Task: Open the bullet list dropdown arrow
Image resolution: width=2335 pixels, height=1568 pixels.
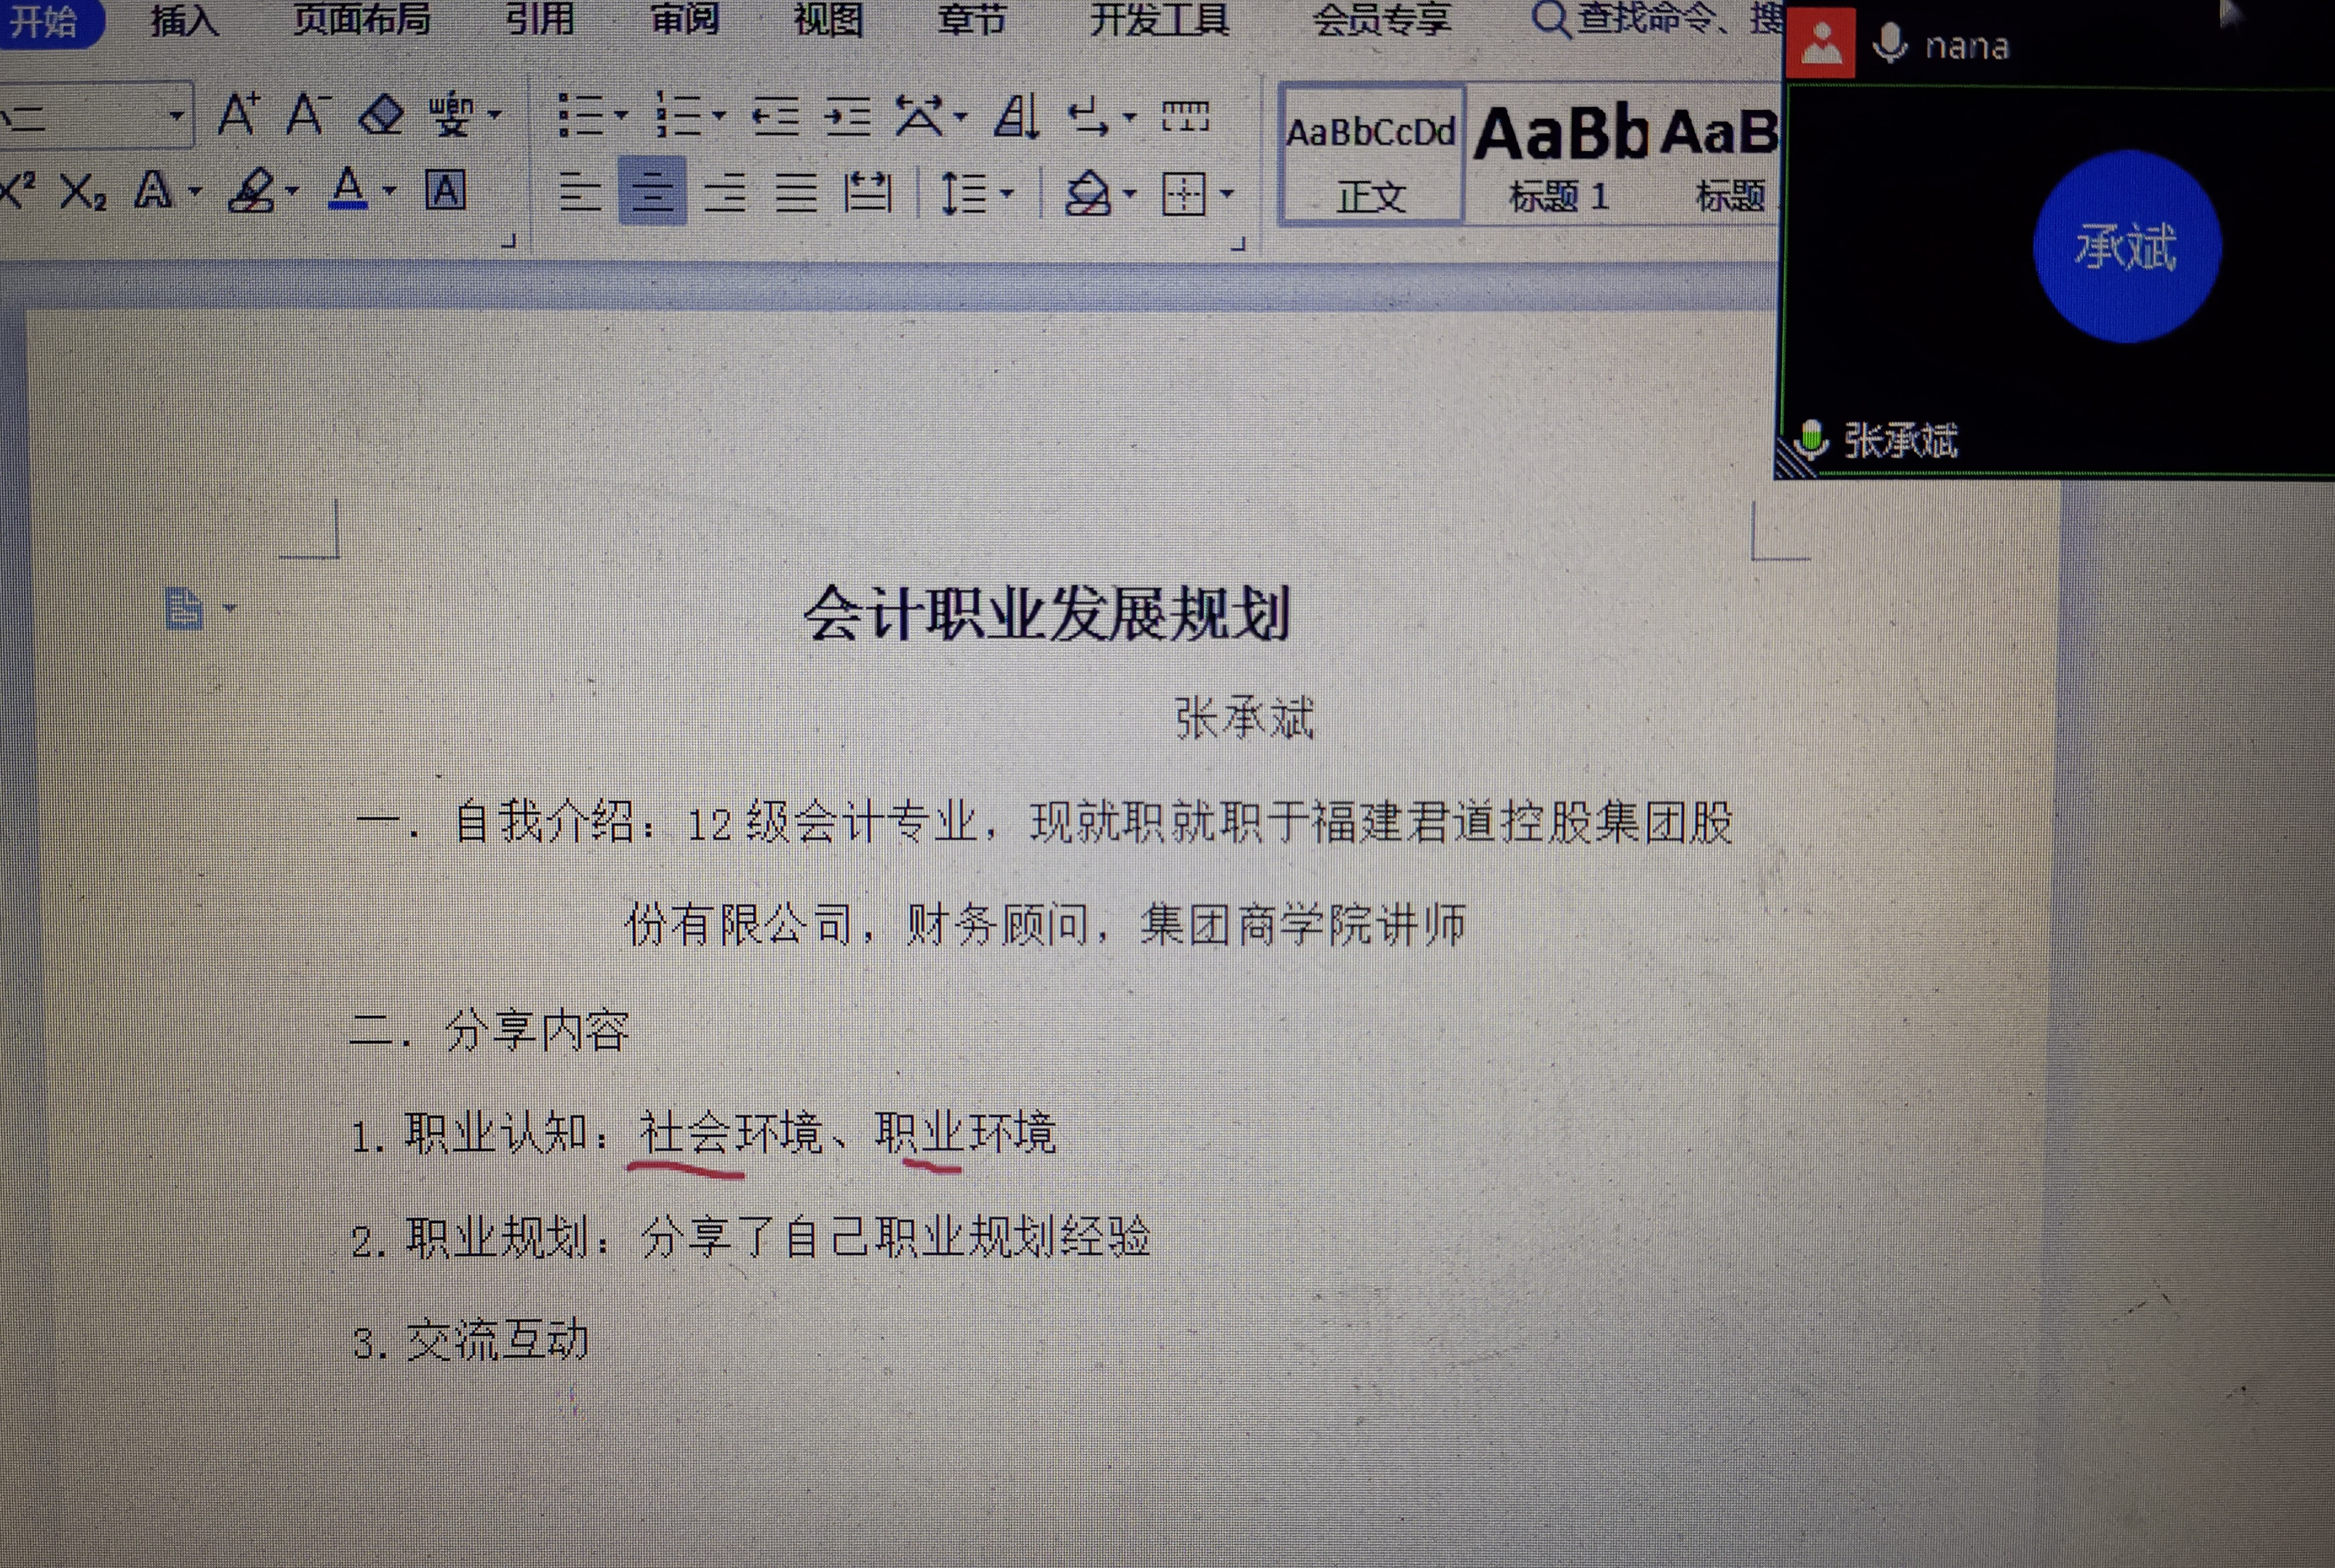Action: coord(621,117)
